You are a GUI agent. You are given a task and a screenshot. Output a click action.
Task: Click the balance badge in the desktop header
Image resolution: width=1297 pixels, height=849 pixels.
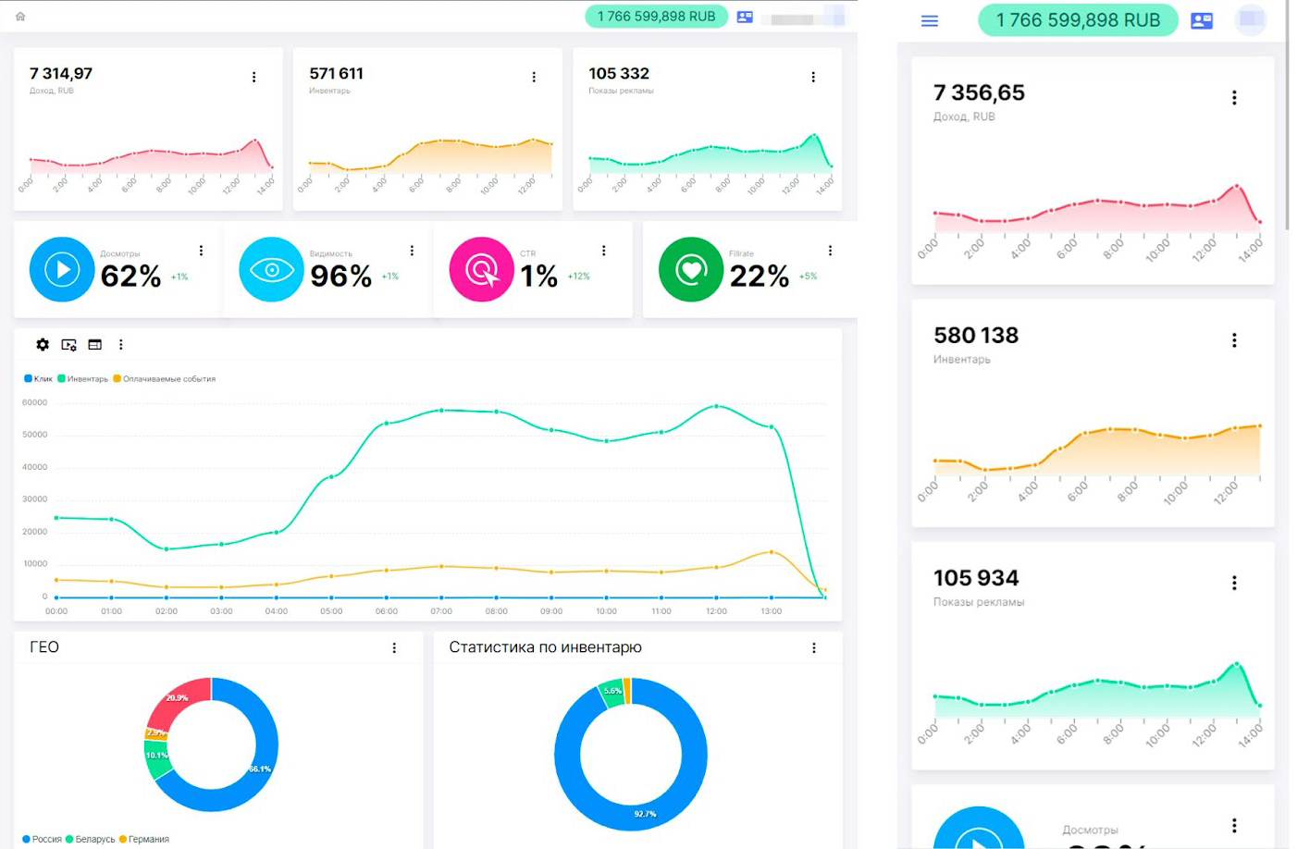(657, 17)
